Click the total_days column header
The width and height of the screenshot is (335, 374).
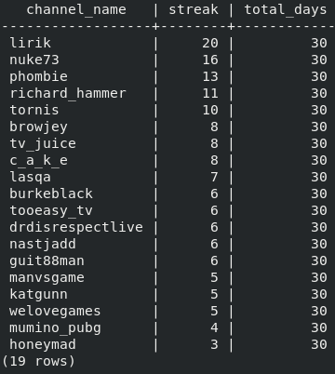[x=286, y=10]
